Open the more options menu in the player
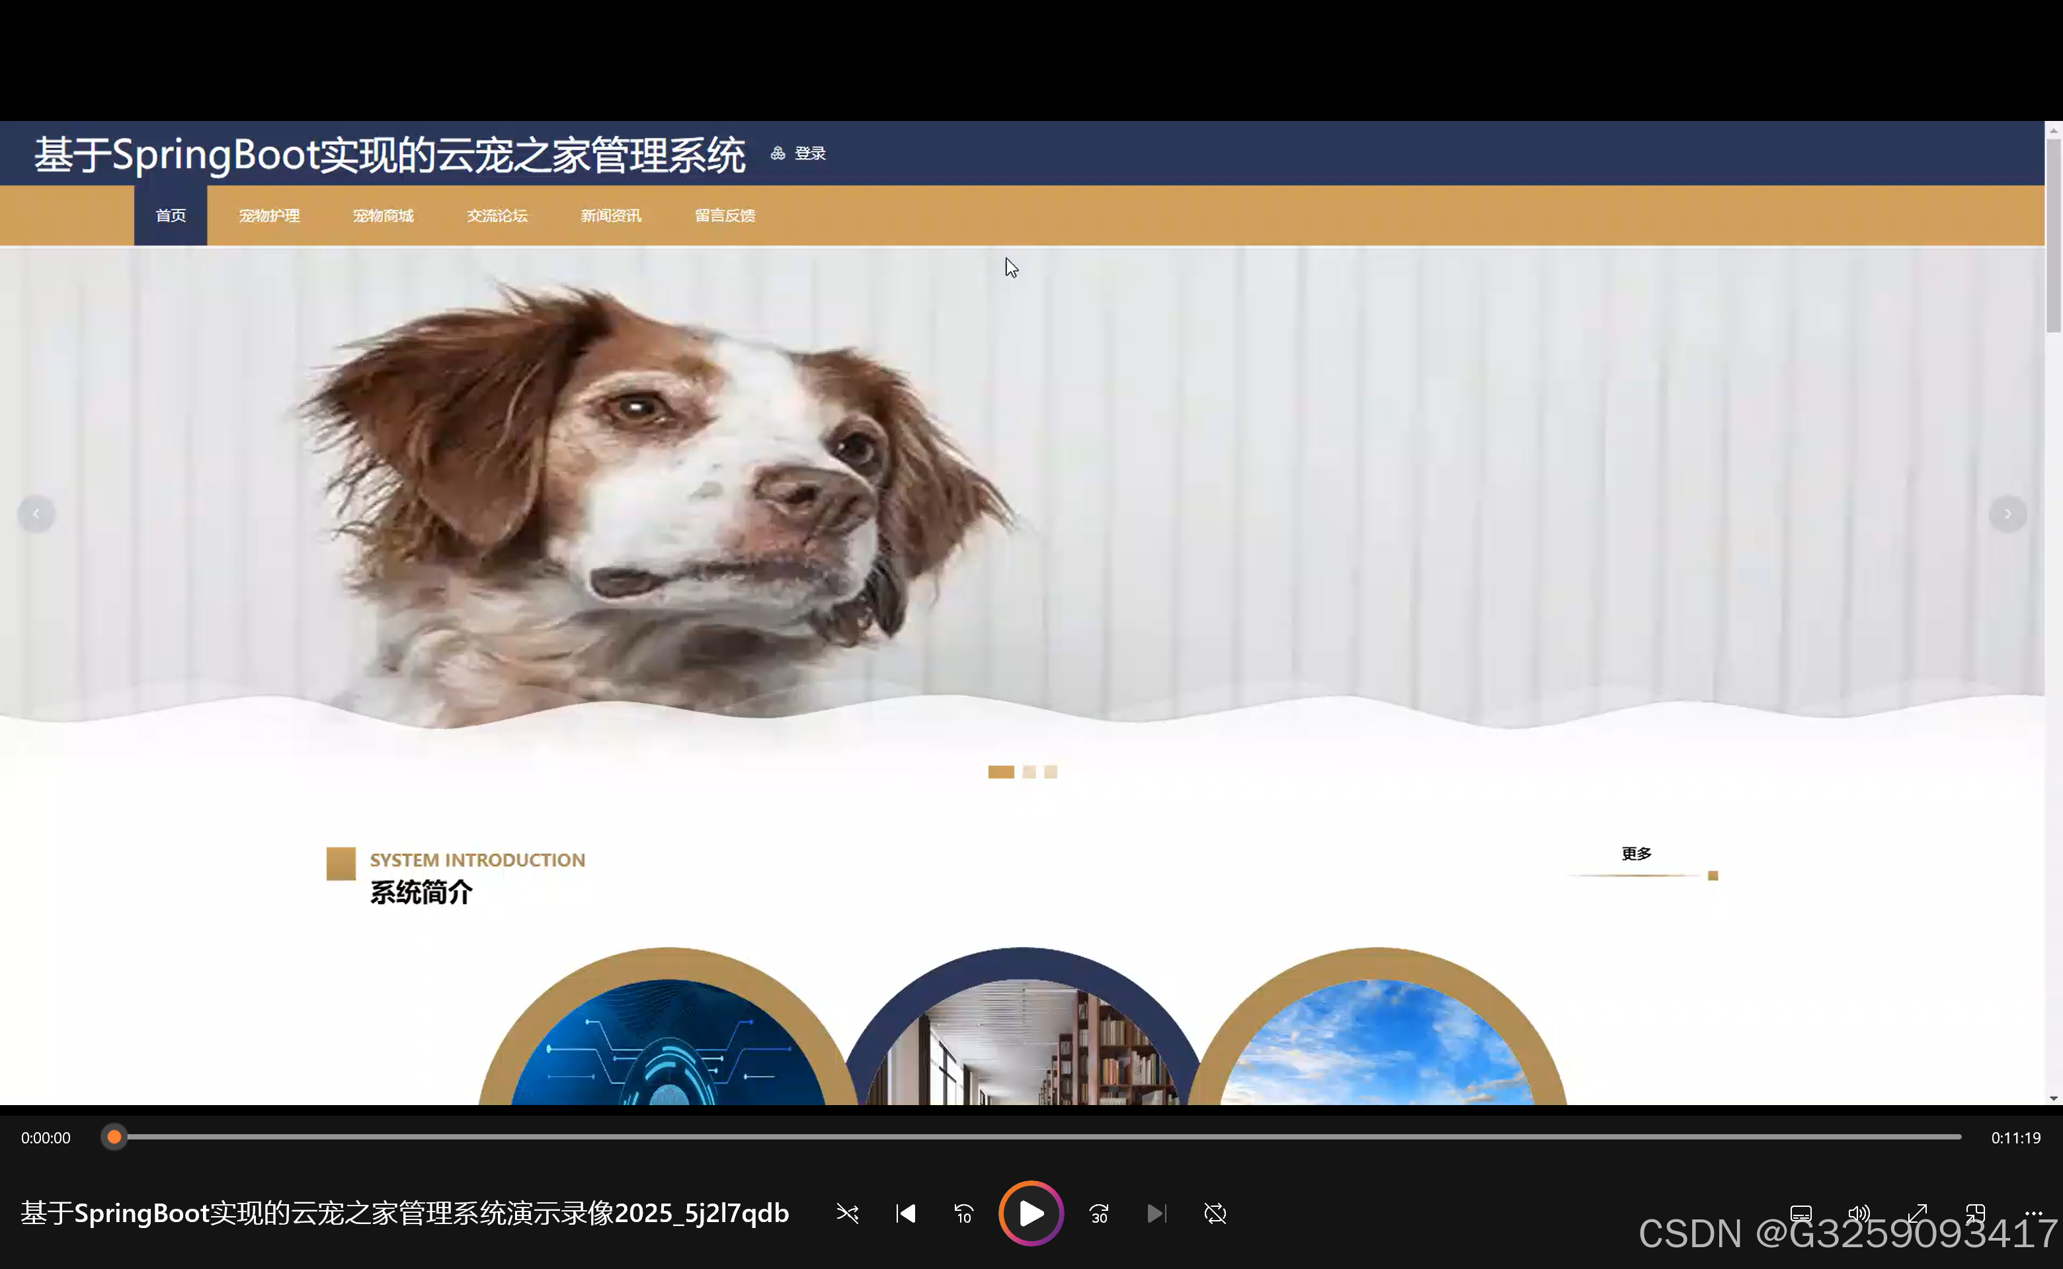Screen dimensions: 2063x1269 tap(2033, 1213)
